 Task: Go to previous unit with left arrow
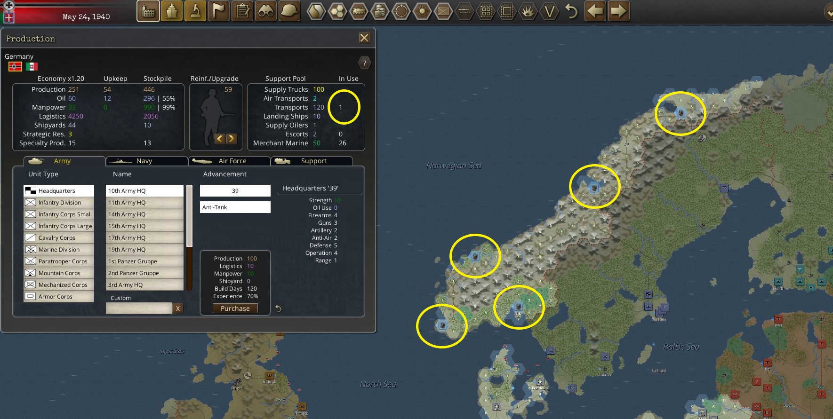[x=595, y=11]
